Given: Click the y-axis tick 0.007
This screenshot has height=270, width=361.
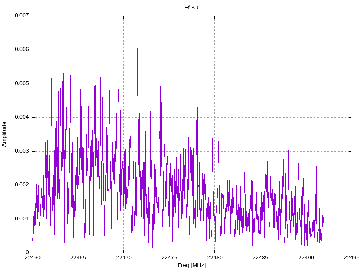Looking at the screenshot, I should (22, 15).
